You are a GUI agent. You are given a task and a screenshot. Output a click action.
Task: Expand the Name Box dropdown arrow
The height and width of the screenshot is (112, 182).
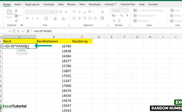click(x=10, y=31)
